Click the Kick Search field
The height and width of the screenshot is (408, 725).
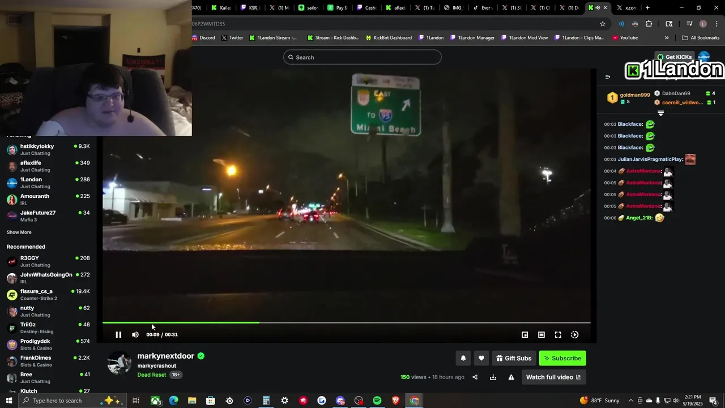(x=362, y=57)
